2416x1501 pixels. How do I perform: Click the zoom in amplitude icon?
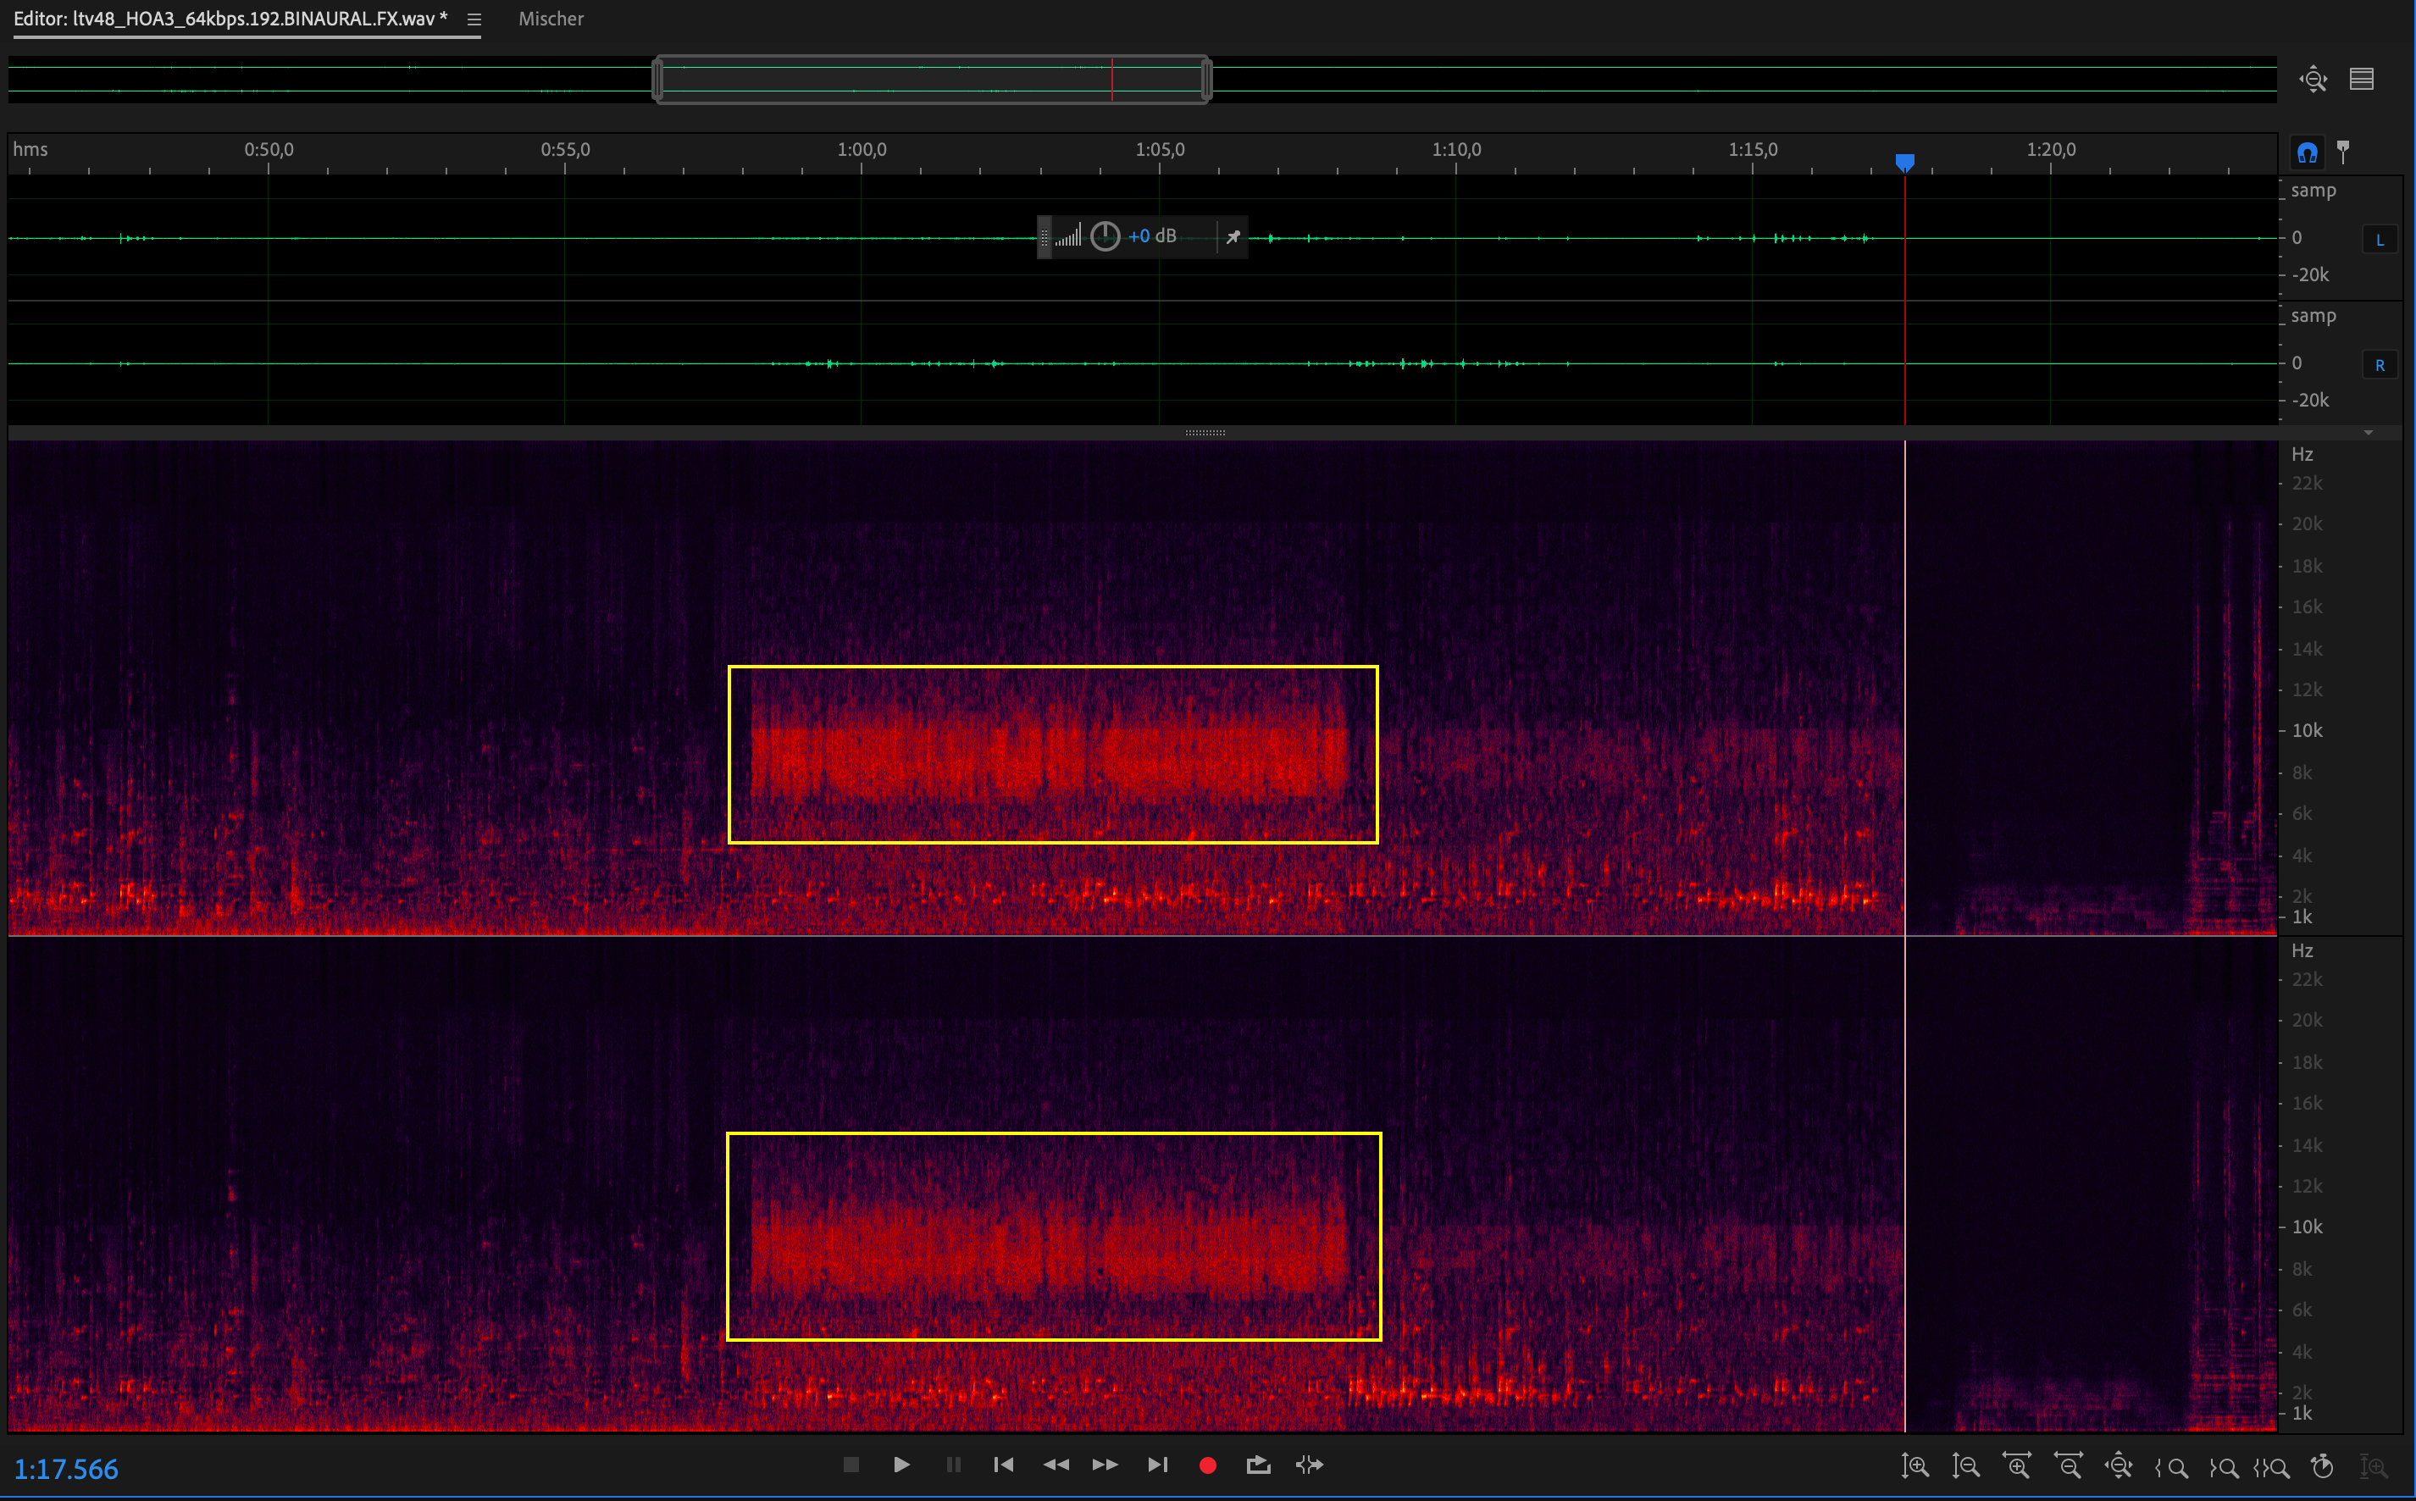click(1914, 1465)
